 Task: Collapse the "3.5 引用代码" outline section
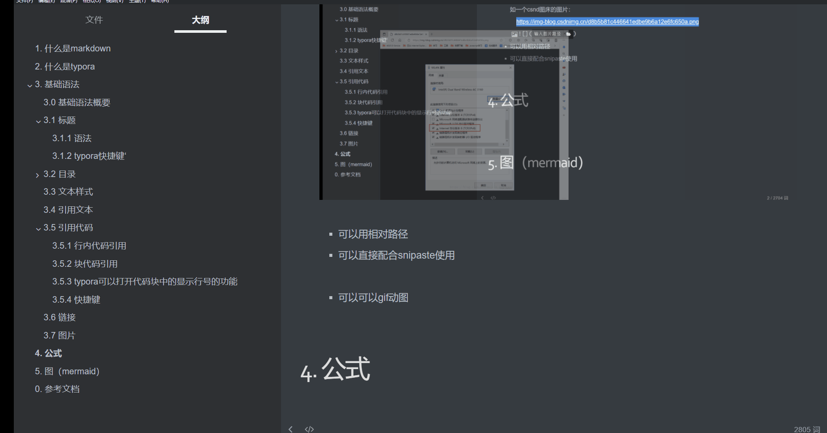[x=38, y=228]
